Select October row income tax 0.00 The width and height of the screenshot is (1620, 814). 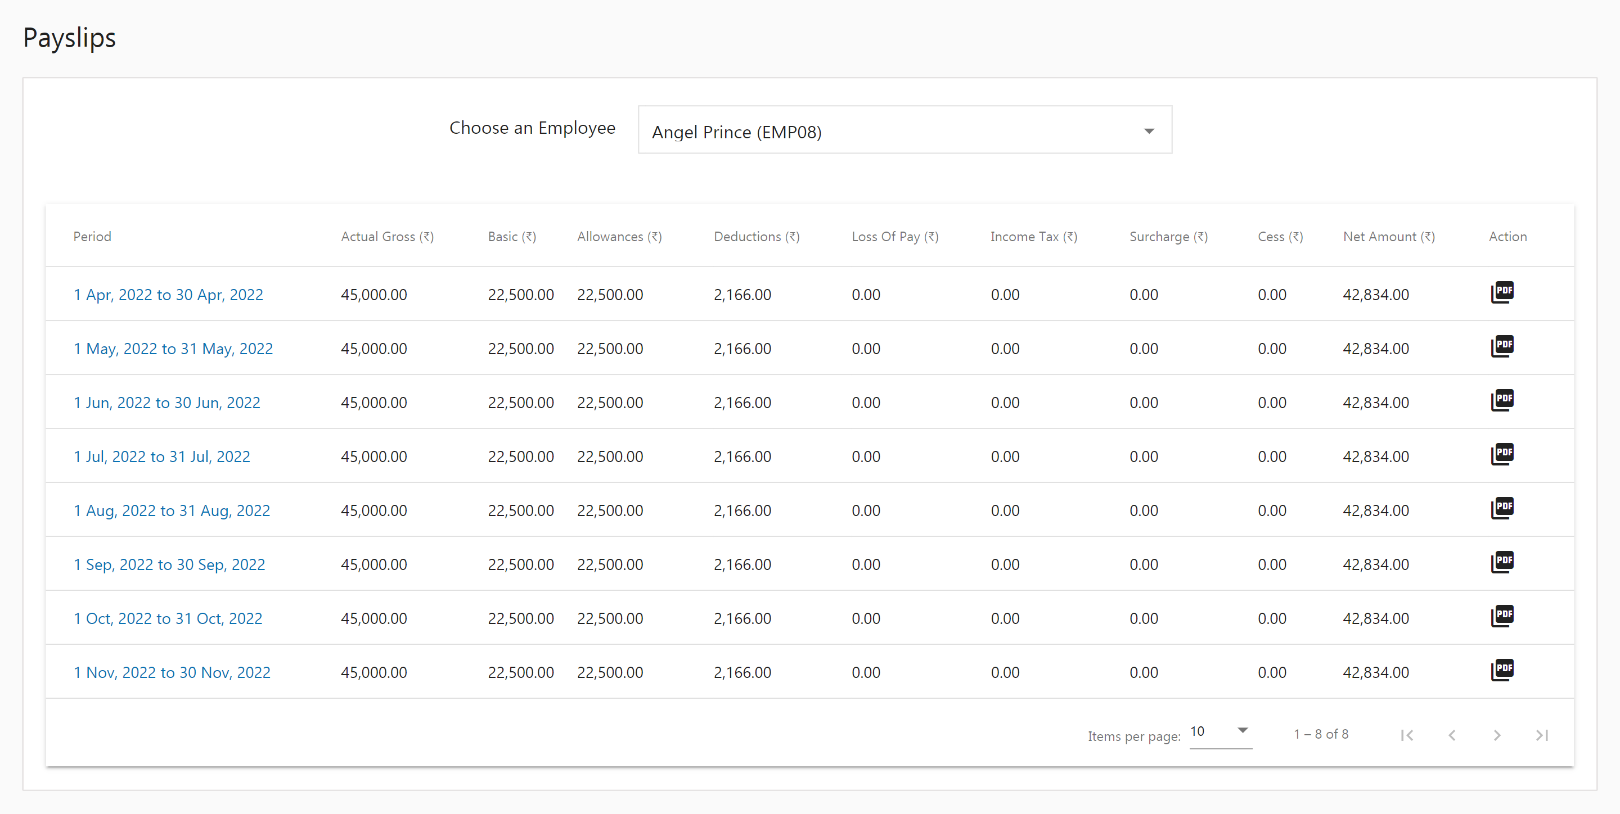coord(1005,619)
